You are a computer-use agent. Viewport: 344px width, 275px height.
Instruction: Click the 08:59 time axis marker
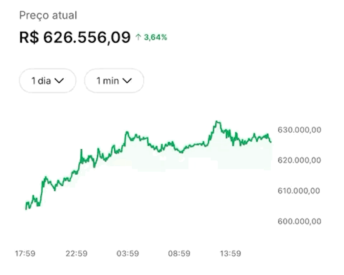[179, 254]
